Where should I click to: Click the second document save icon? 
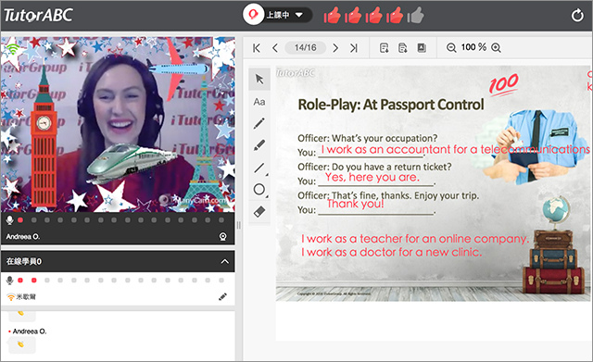pos(403,48)
